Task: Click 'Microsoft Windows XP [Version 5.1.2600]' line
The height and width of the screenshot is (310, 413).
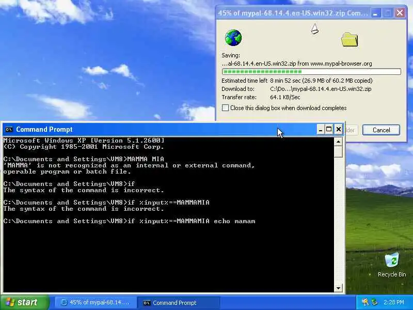Action: (x=84, y=140)
